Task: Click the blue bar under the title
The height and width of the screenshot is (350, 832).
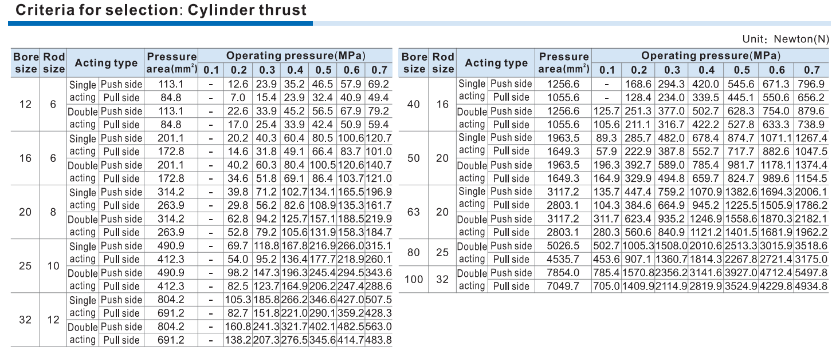Action: click(160, 23)
